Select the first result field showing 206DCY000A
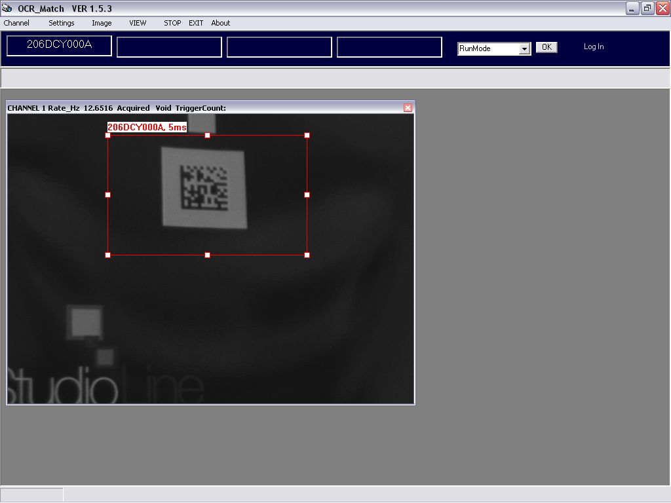Image resolution: width=671 pixels, height=503 pixels. [59, 46]
